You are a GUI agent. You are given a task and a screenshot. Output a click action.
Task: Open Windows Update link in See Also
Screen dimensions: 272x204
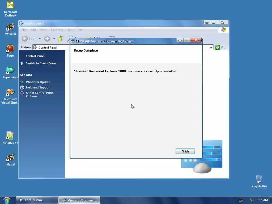point(38,82)
